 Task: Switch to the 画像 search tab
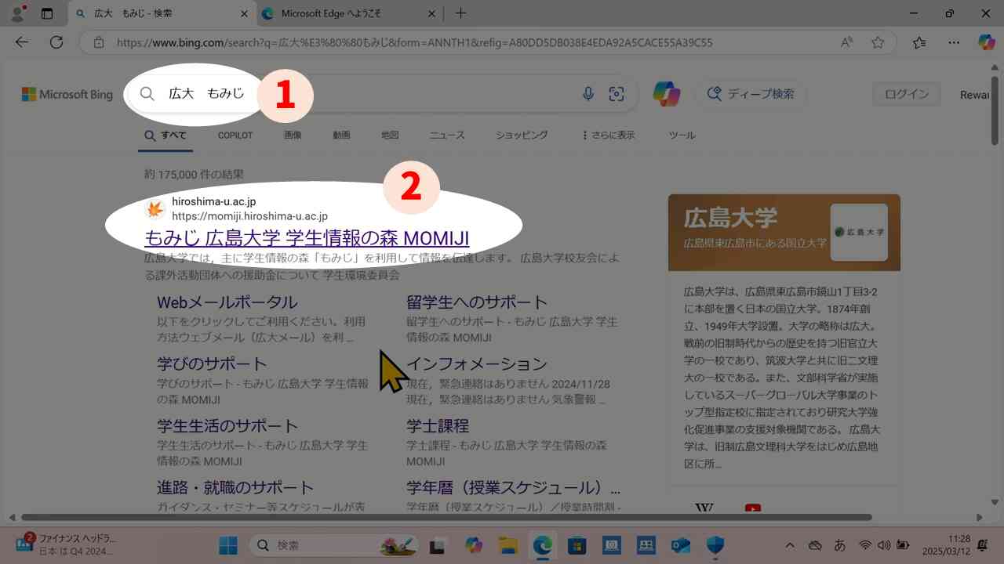click(x=292, y=135)
